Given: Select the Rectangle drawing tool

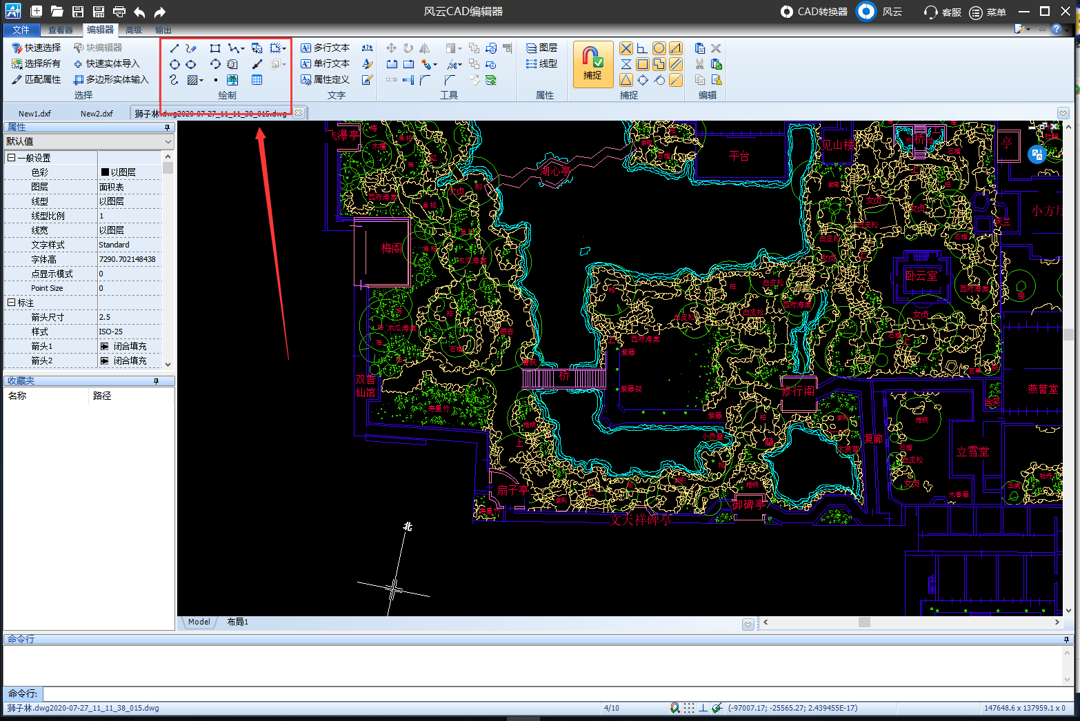Looking at the screenshot, I should (215, 48).
